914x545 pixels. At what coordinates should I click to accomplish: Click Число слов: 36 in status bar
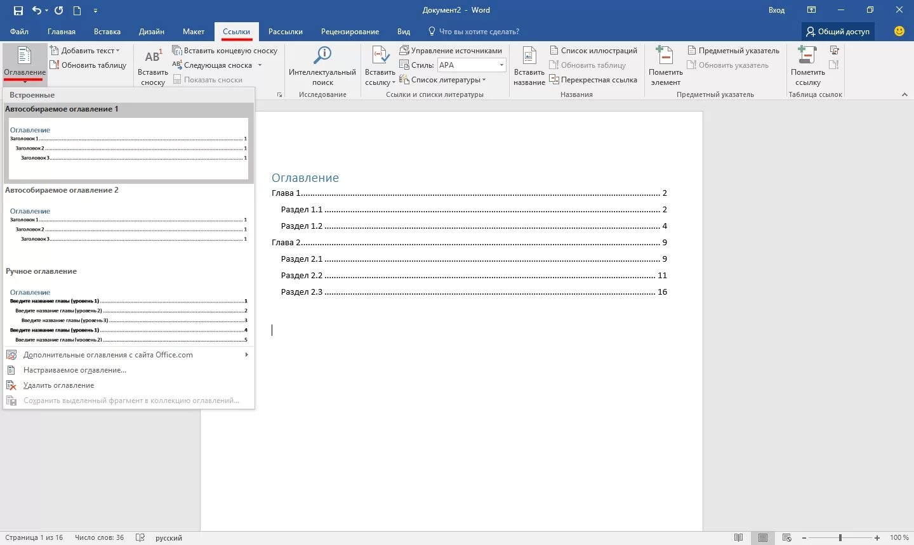[99, 537]
